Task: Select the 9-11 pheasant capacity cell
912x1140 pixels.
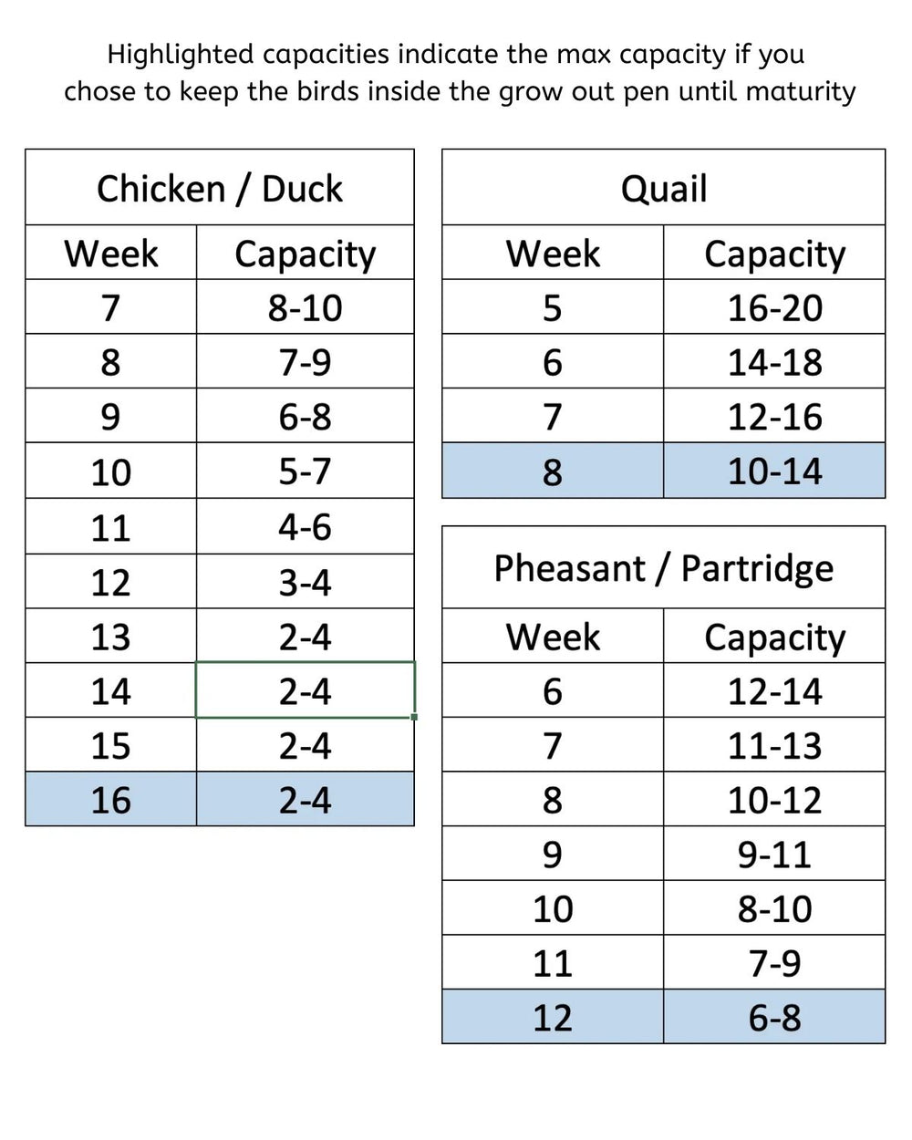Action: point(774,854)
